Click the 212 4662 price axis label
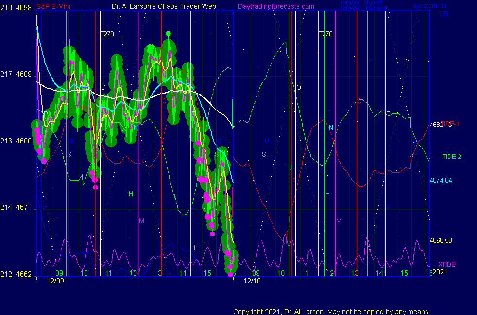The height and width of the screenshot is (315, 477). click(16, 274)
